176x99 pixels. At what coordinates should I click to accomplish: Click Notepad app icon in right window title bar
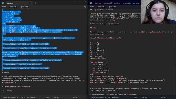91,3
